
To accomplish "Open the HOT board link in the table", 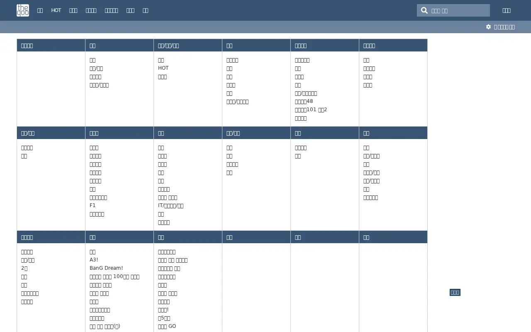I will 163,68.
